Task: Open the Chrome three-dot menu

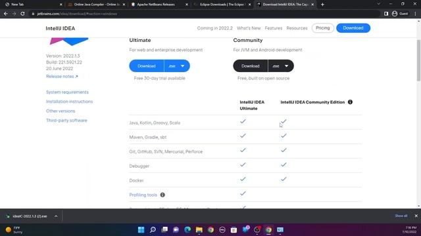Action: (415, 14)
